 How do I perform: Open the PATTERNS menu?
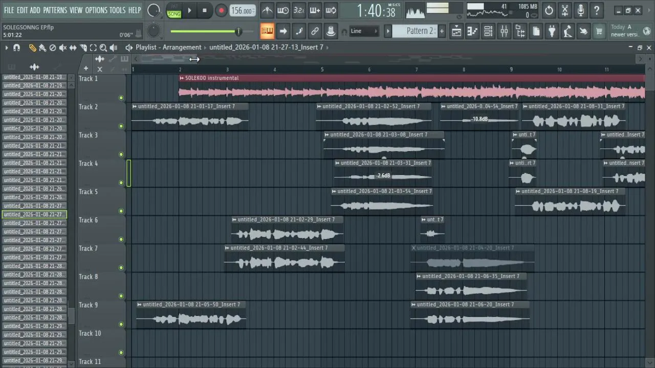coord(55,10)
